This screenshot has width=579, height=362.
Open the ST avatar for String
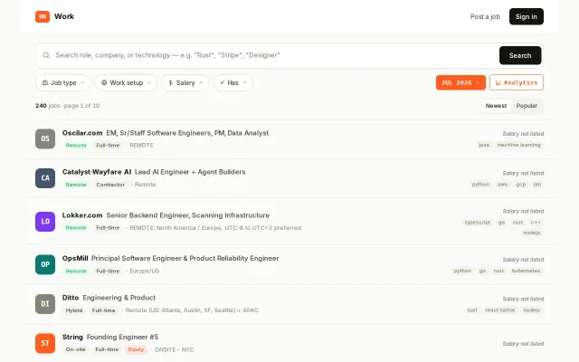click(x=45, y=343)
